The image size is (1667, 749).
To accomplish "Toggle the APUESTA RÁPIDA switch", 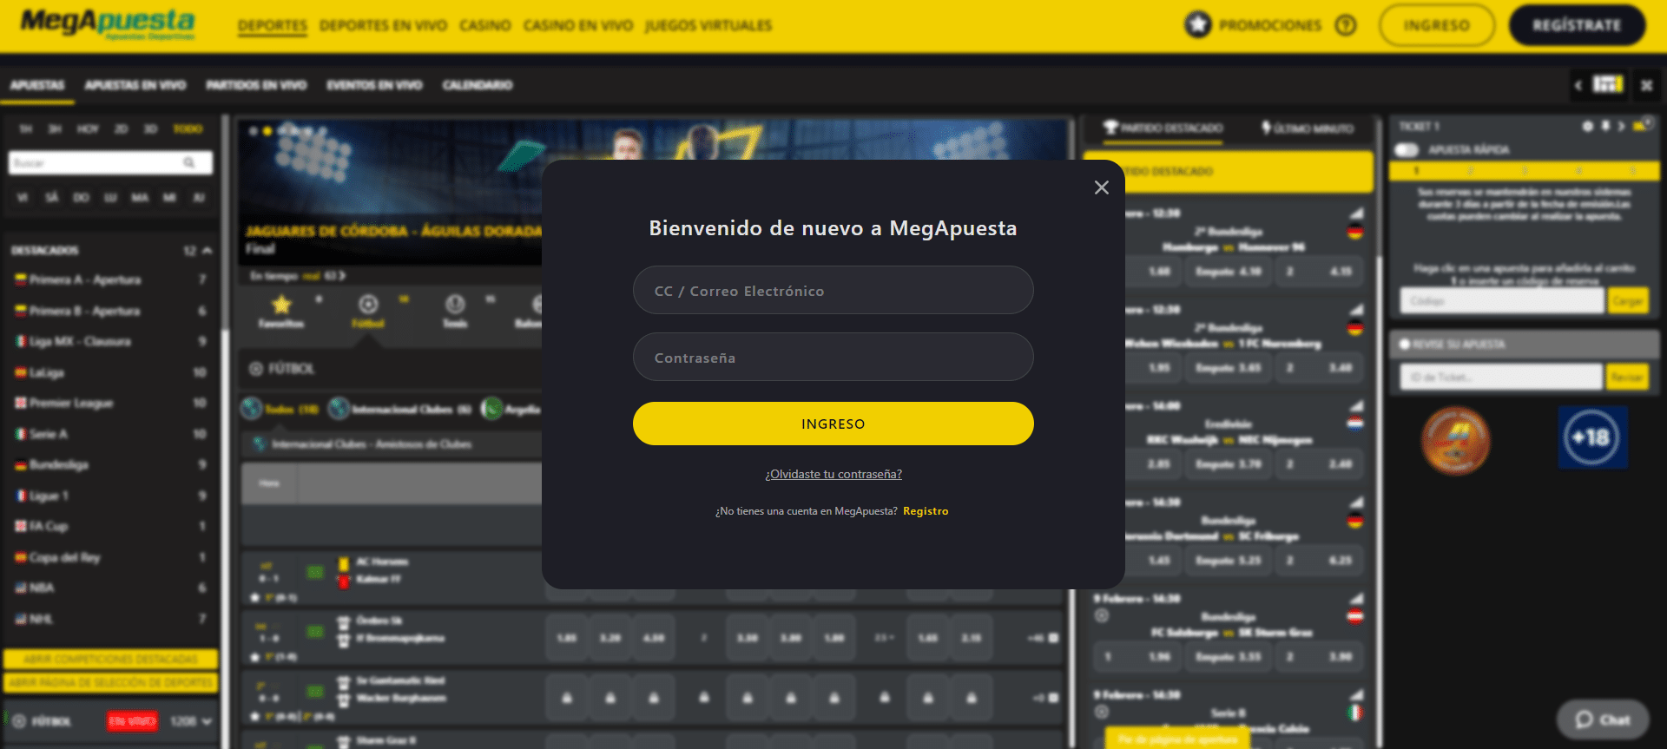I will point(1406,150).
